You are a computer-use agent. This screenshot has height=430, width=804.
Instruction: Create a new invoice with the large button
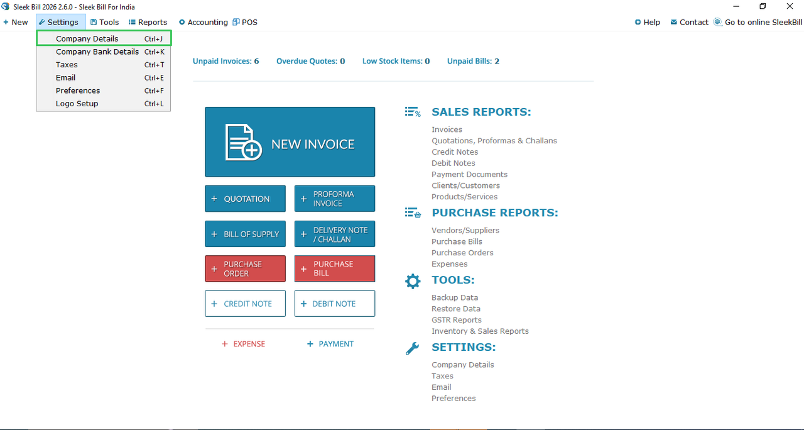click(290, 142)
